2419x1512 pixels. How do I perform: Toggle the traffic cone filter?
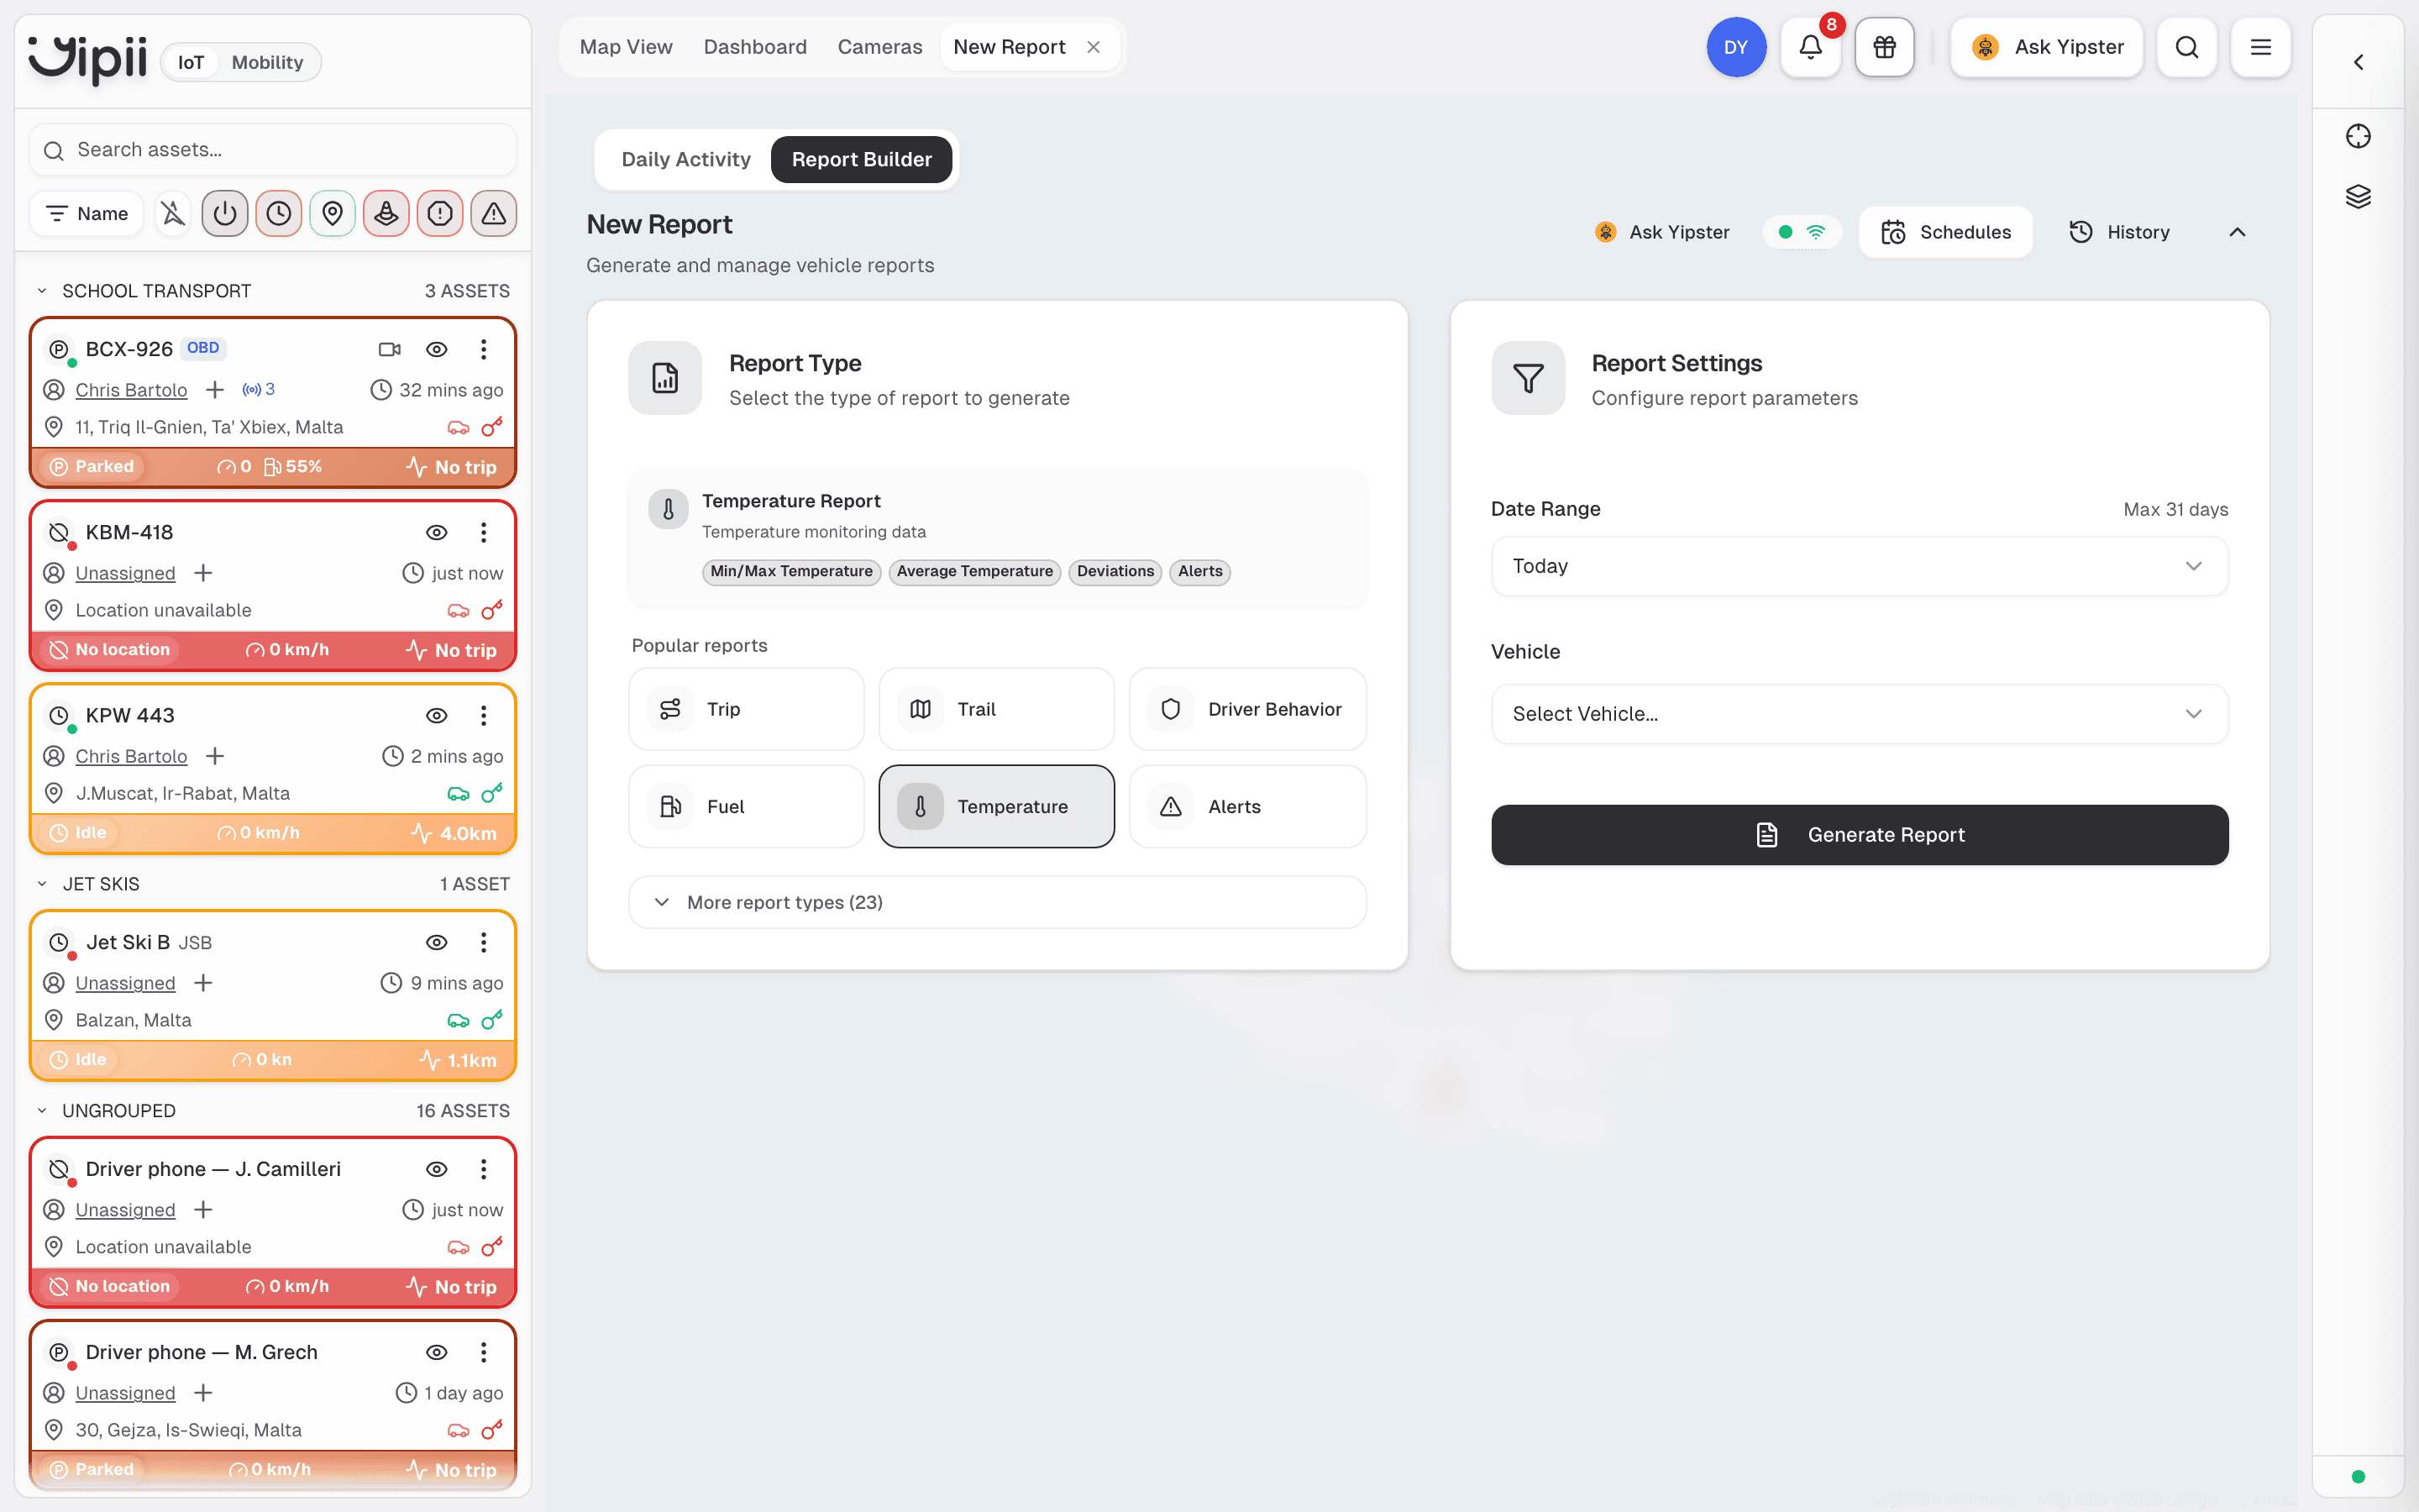click(387, 213)
